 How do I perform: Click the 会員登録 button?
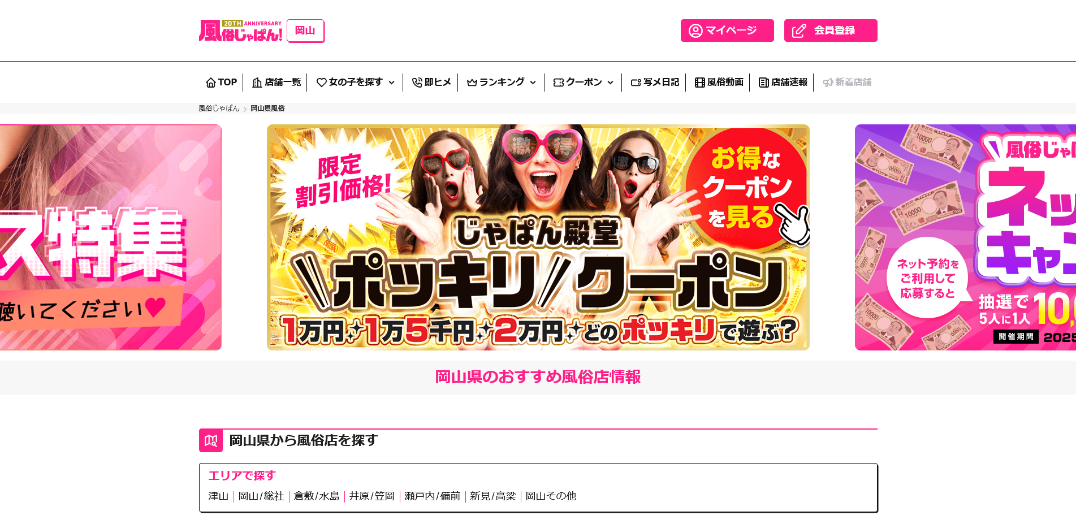coord(831,31)
